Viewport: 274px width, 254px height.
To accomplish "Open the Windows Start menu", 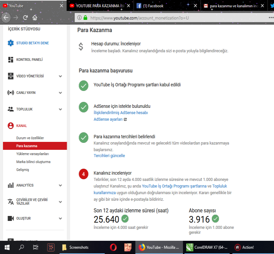I will (7, 247).
